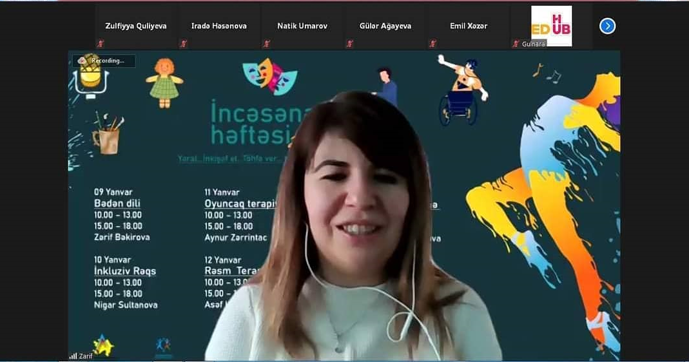
Task: Select Natik Umarov's participant tile
Action: click(x=302, y=26)
